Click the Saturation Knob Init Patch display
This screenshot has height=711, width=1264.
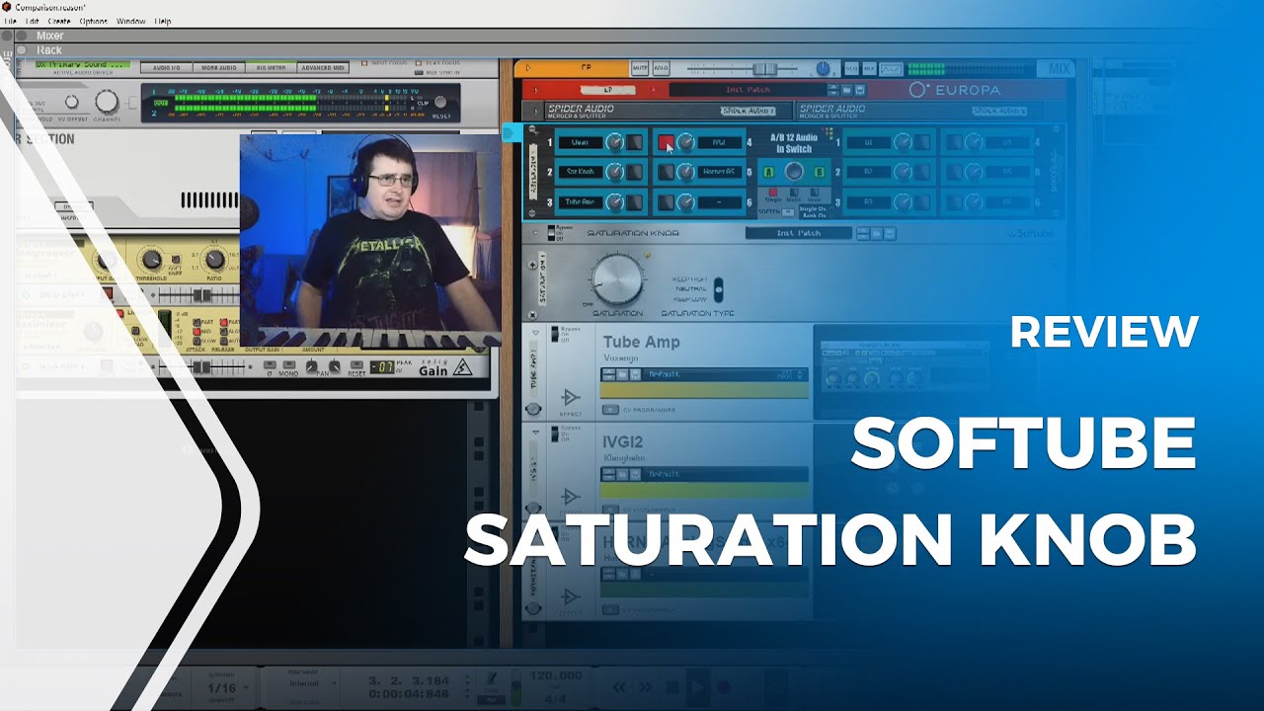(798, 233)
